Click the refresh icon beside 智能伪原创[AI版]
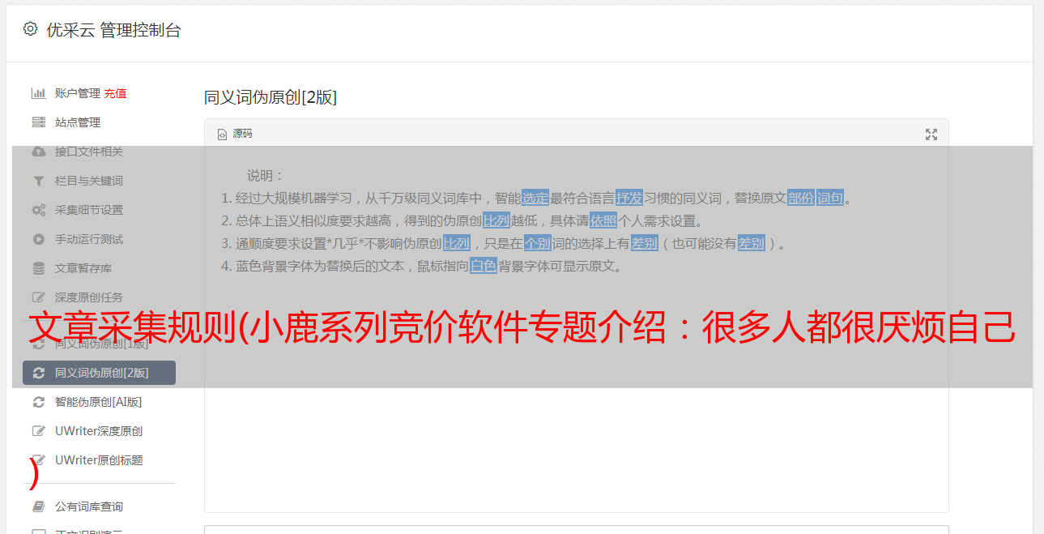Image resolution: width=1044 pixels, height=534 pixels. click(38, 402)
